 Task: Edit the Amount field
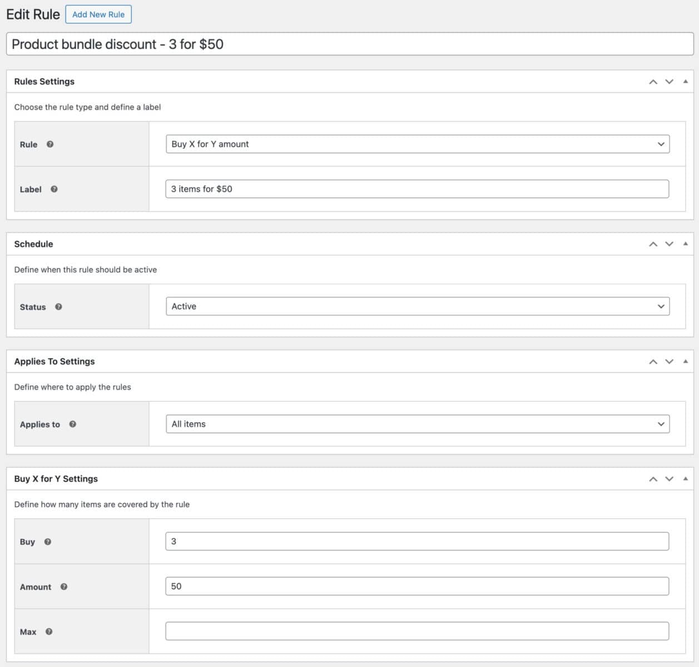[417, 586]
